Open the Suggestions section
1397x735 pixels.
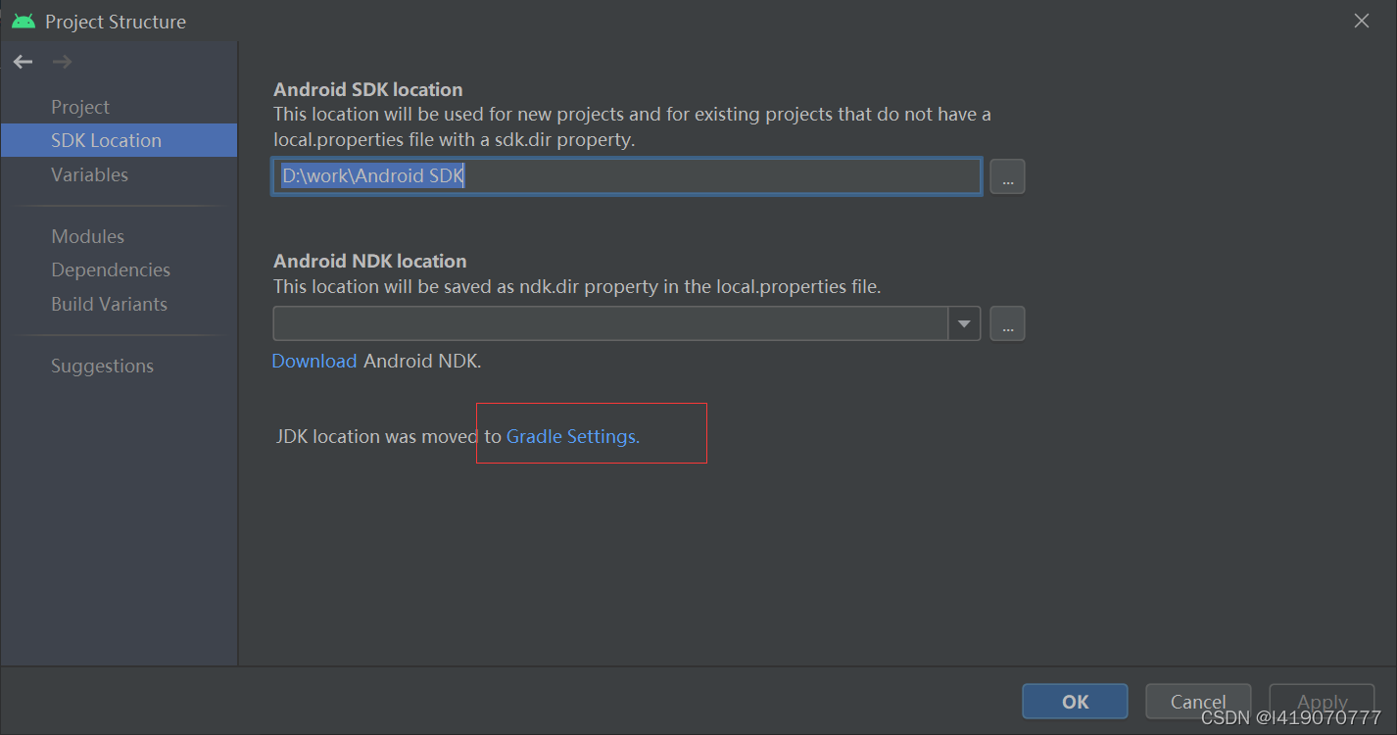[x=102, y=366]
